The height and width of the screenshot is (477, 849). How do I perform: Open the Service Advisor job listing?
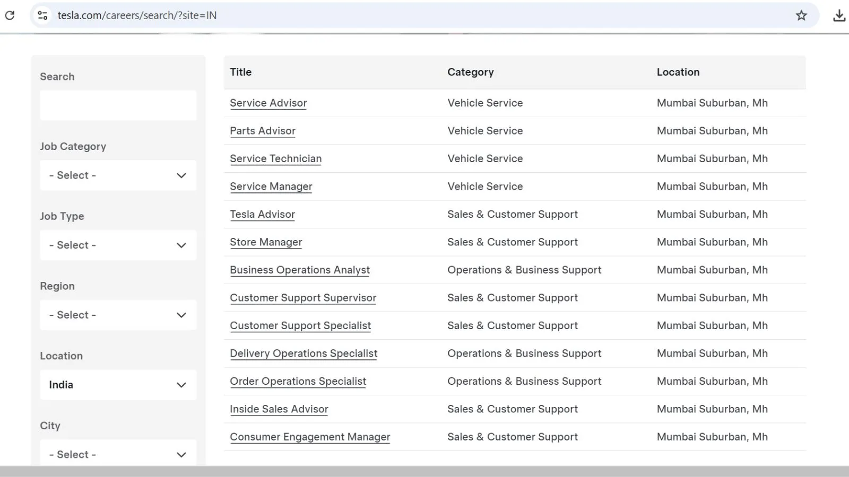(x=268, y=103)
